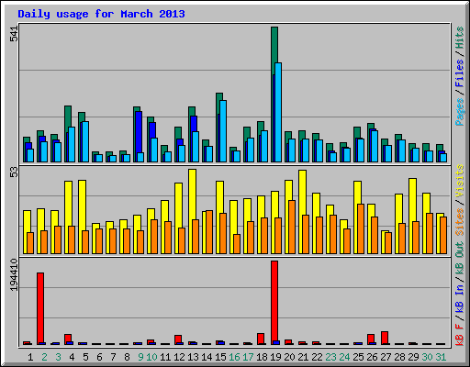
Task: Click the orange Sites bar for day 25
Action: click(361, 228)
